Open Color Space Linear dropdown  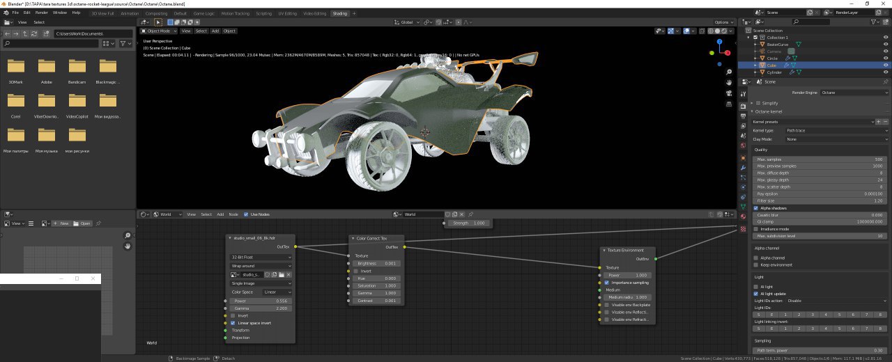tap(277, 292)
